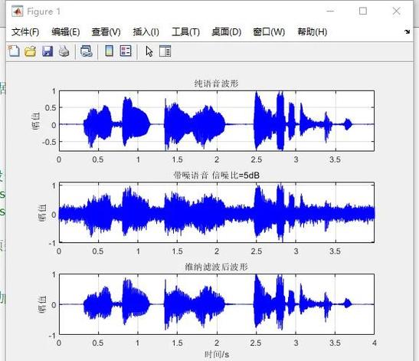Print the figure using the printer icon
419x361 pixels.
(64, 51)
